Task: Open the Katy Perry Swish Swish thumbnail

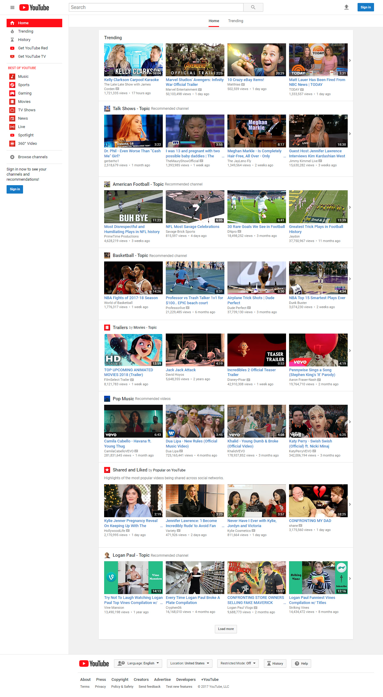Action: click(x=318, y=421)
